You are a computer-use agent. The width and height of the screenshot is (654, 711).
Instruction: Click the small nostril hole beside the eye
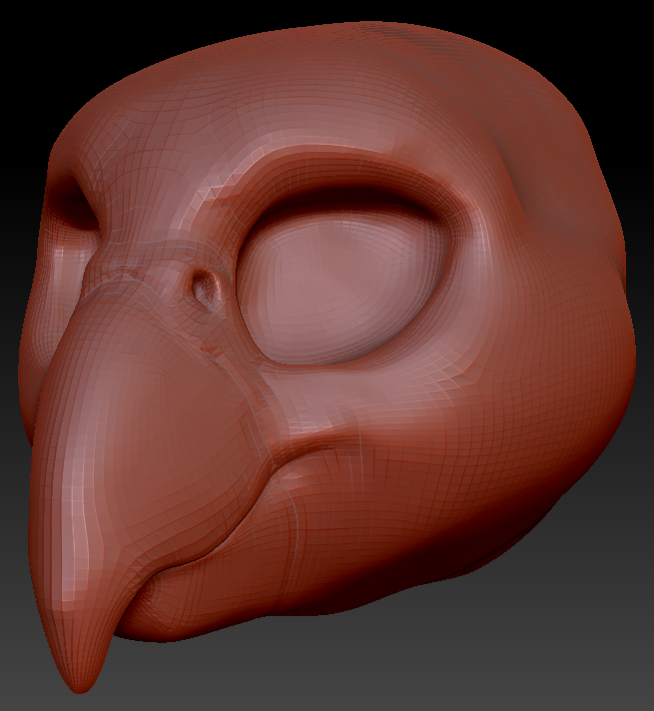coord(206,290)
